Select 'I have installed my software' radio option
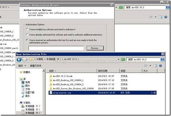The width and height of the screenshot is (171, 116). (27, 29)
